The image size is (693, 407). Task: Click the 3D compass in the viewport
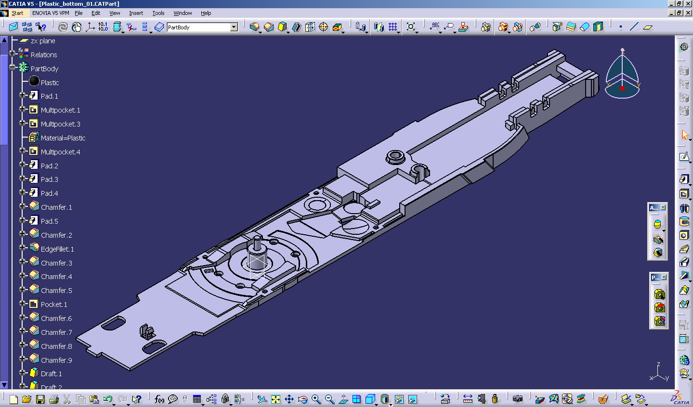pyautogui.click(x=622, y=75)
